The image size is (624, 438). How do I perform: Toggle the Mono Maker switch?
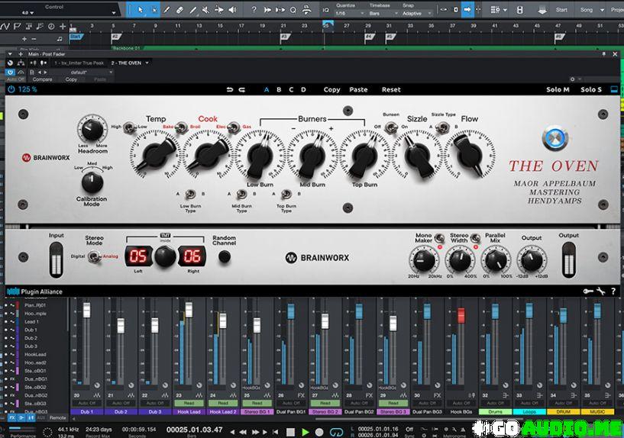click(x=439, y=238)
